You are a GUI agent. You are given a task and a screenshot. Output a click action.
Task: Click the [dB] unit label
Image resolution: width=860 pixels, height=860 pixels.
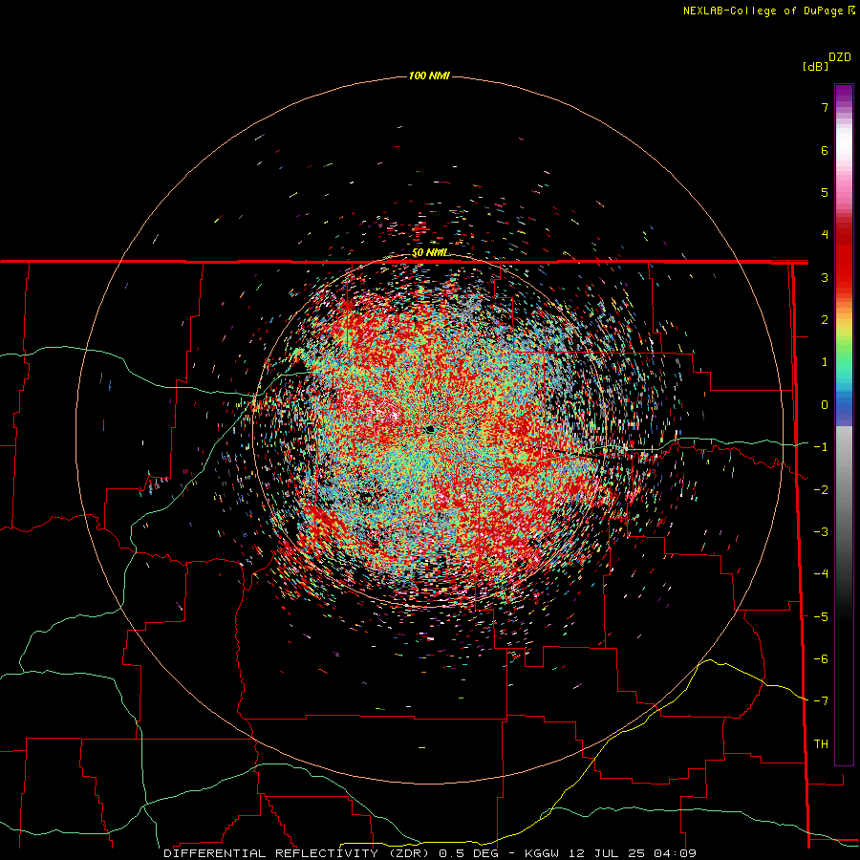pyautogui.click(x=815, y=66)
